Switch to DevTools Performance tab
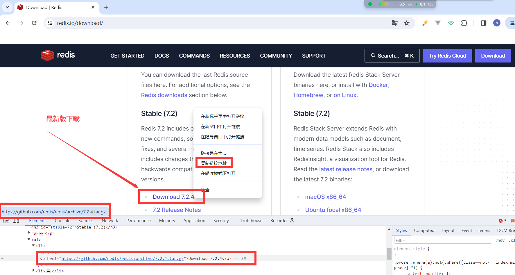Image resolution: width=515 pixels, height=275 pixels. point(139,221)
